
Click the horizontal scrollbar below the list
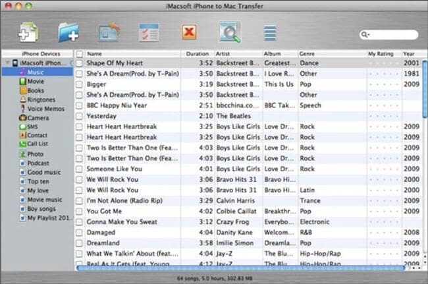(x=241, y=268)
